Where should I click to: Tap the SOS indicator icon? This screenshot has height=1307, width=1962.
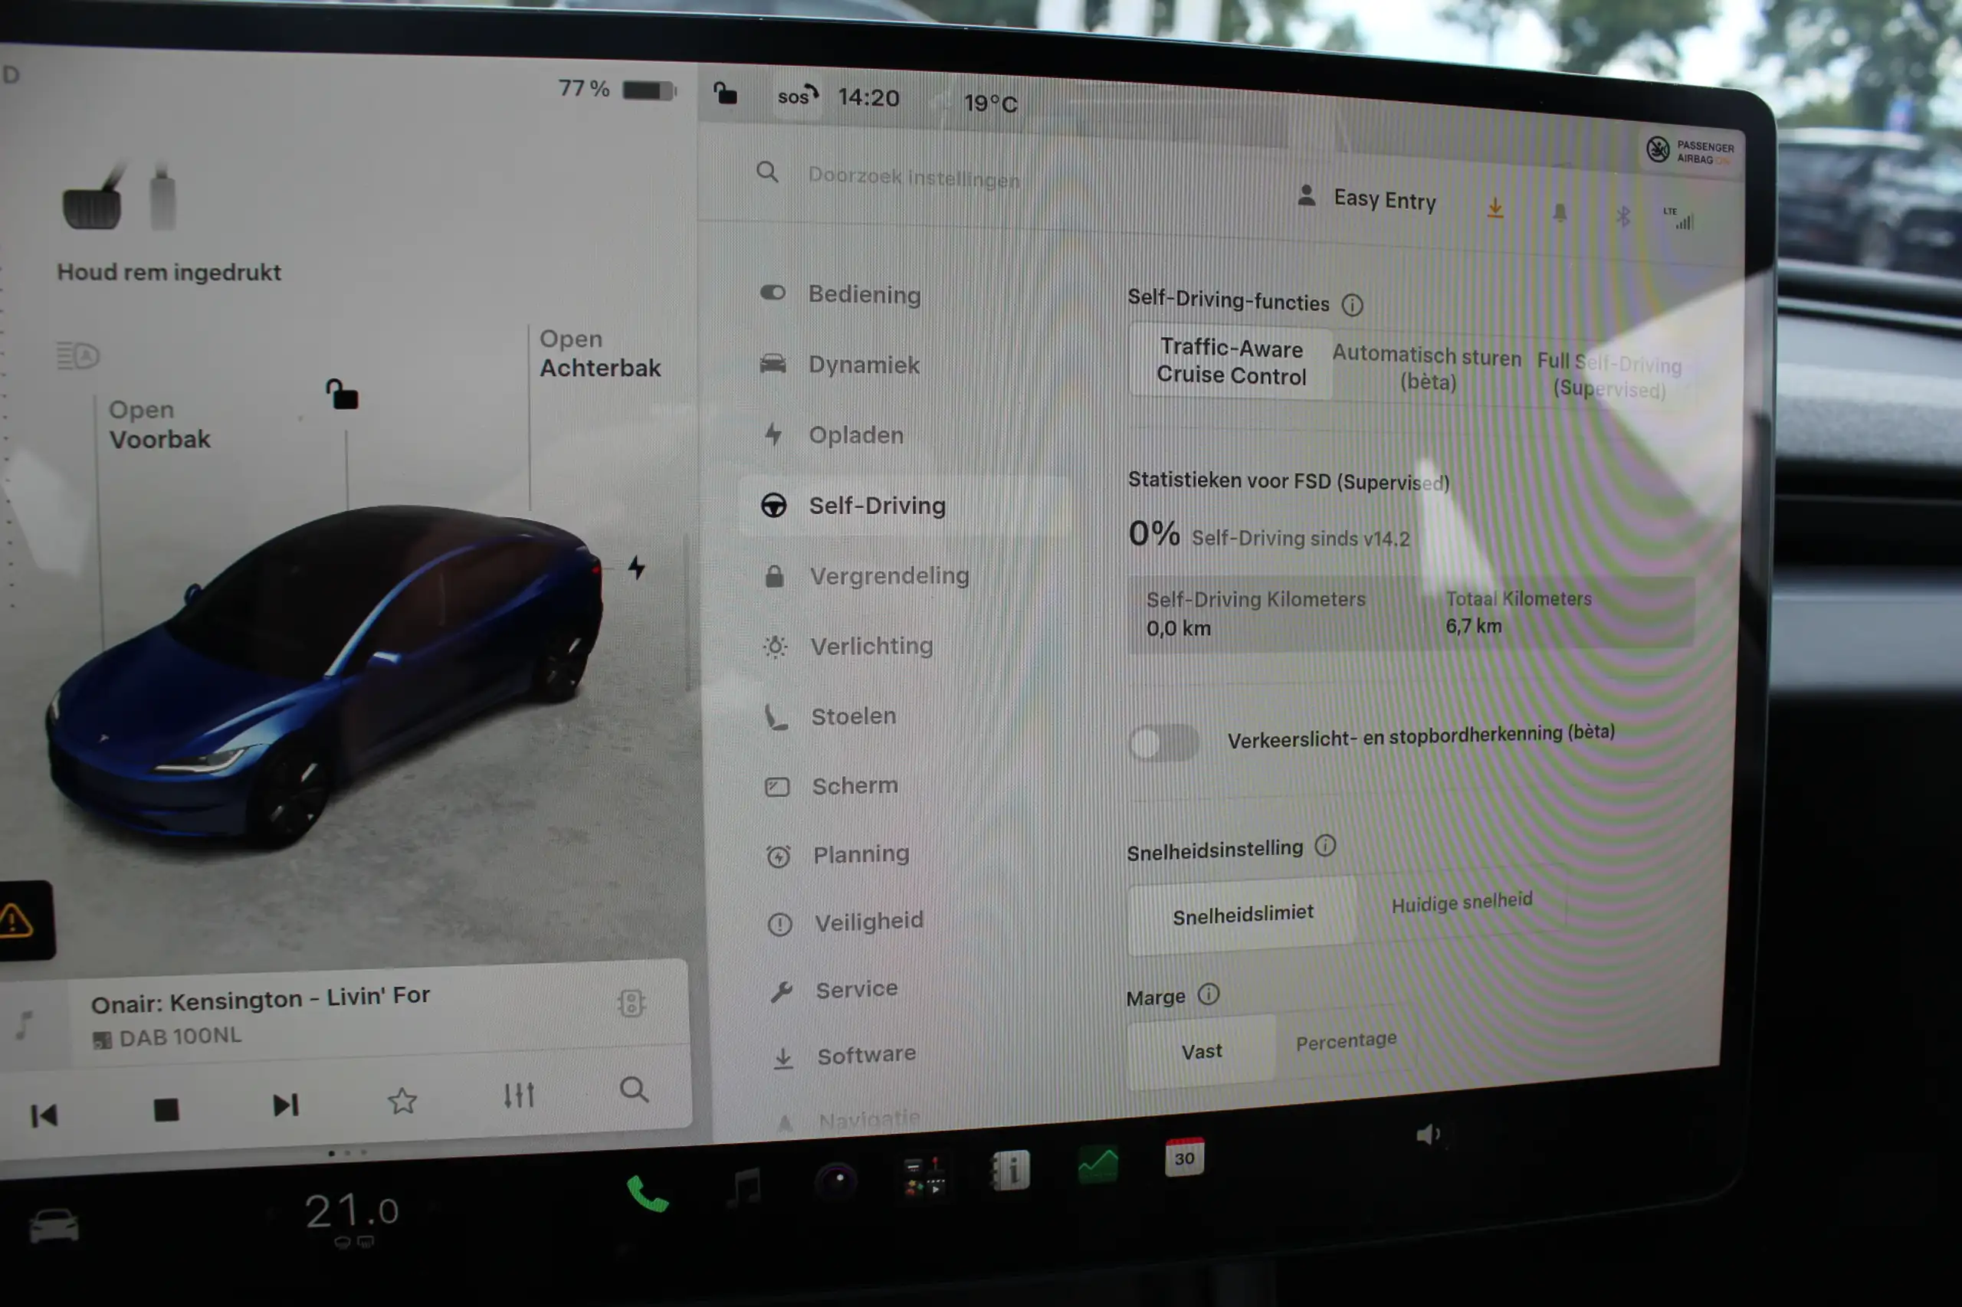pyautogui.click(x=798, y=96)
